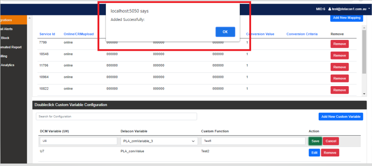Image resolution: width=372 pixels, height=166 pixels.
Task: Click the MID:6 label in header
Action: 321,9
